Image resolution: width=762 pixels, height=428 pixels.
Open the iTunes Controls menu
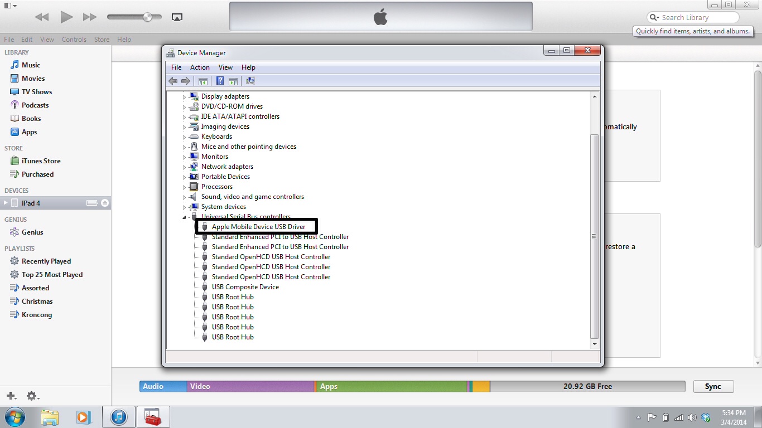click(74, 40)
